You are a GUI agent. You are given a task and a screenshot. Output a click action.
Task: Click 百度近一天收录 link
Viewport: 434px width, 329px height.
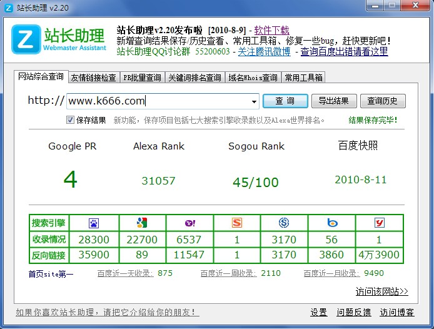(125, 273)
